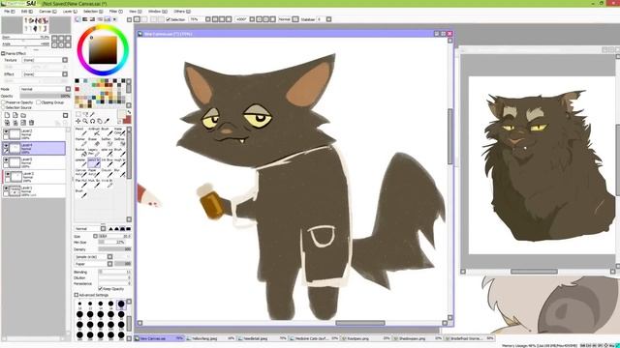
Task: Pick a shade in the color square
Action: pyautogui.click(x=103, y=49)
